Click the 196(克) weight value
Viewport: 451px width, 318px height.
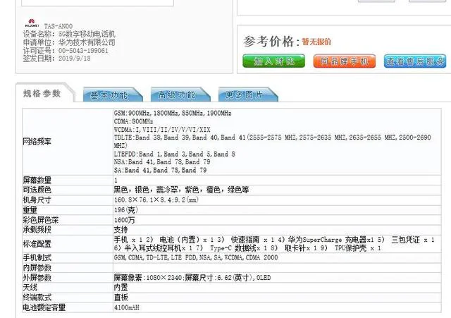tap(126, 210)
